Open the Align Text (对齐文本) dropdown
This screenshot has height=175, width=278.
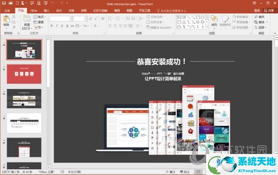pyautogui.click(x=155, y=22)
